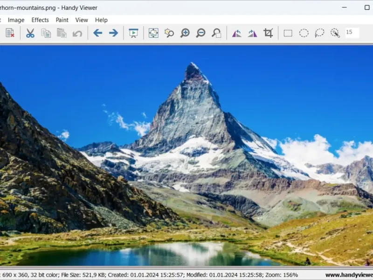Rotate image left
The height and width of the screenshot is (280, 373).
tap(237, 33)
